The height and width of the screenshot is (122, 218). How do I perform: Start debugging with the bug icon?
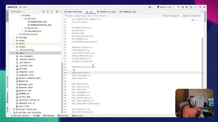183,7
